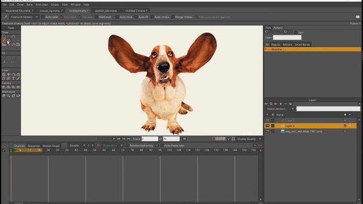363x204 pixels.
Task: Select the Freehand drawing tool
Action: click(x=4, y=41)
